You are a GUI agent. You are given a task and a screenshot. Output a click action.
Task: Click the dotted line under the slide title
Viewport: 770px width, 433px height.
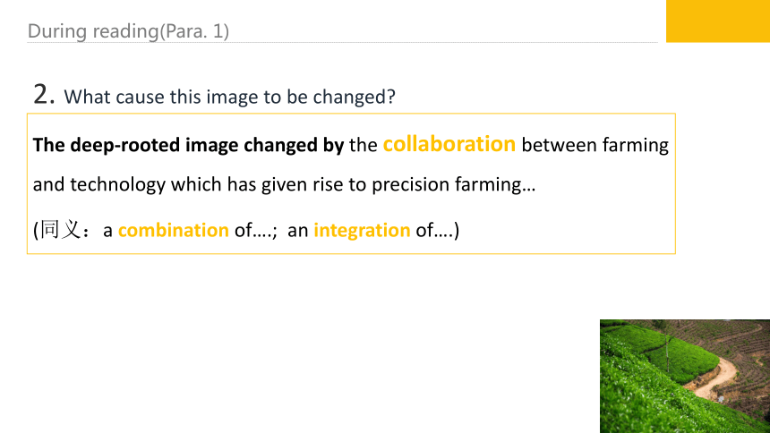pos(342,43)
